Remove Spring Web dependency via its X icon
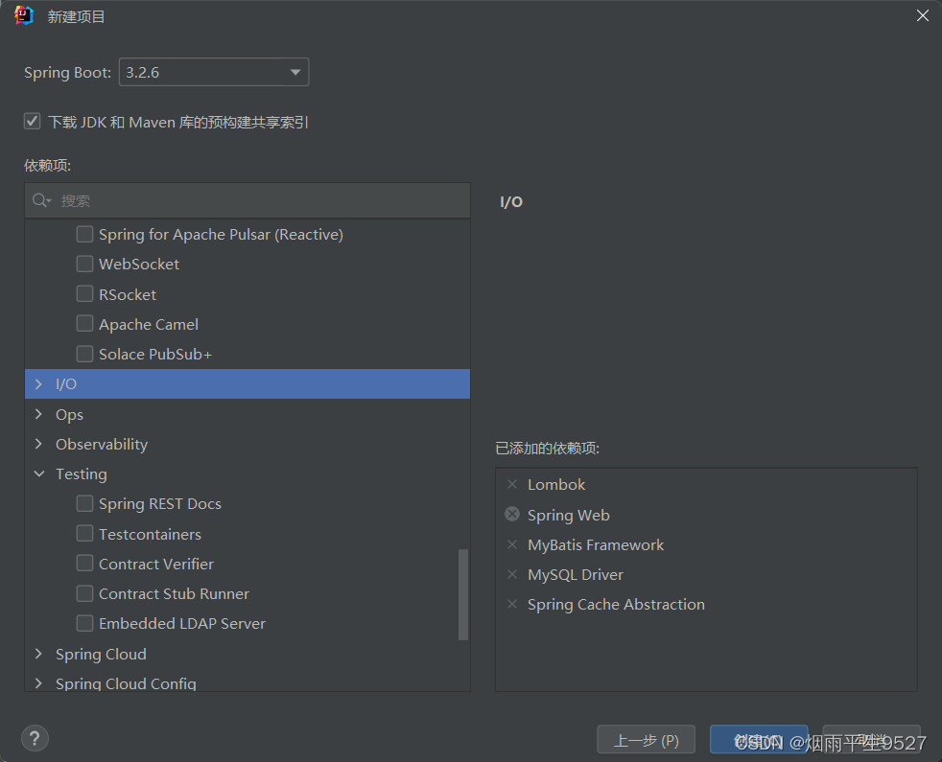This screenshot has height=762, width=942. coord(511,515)
